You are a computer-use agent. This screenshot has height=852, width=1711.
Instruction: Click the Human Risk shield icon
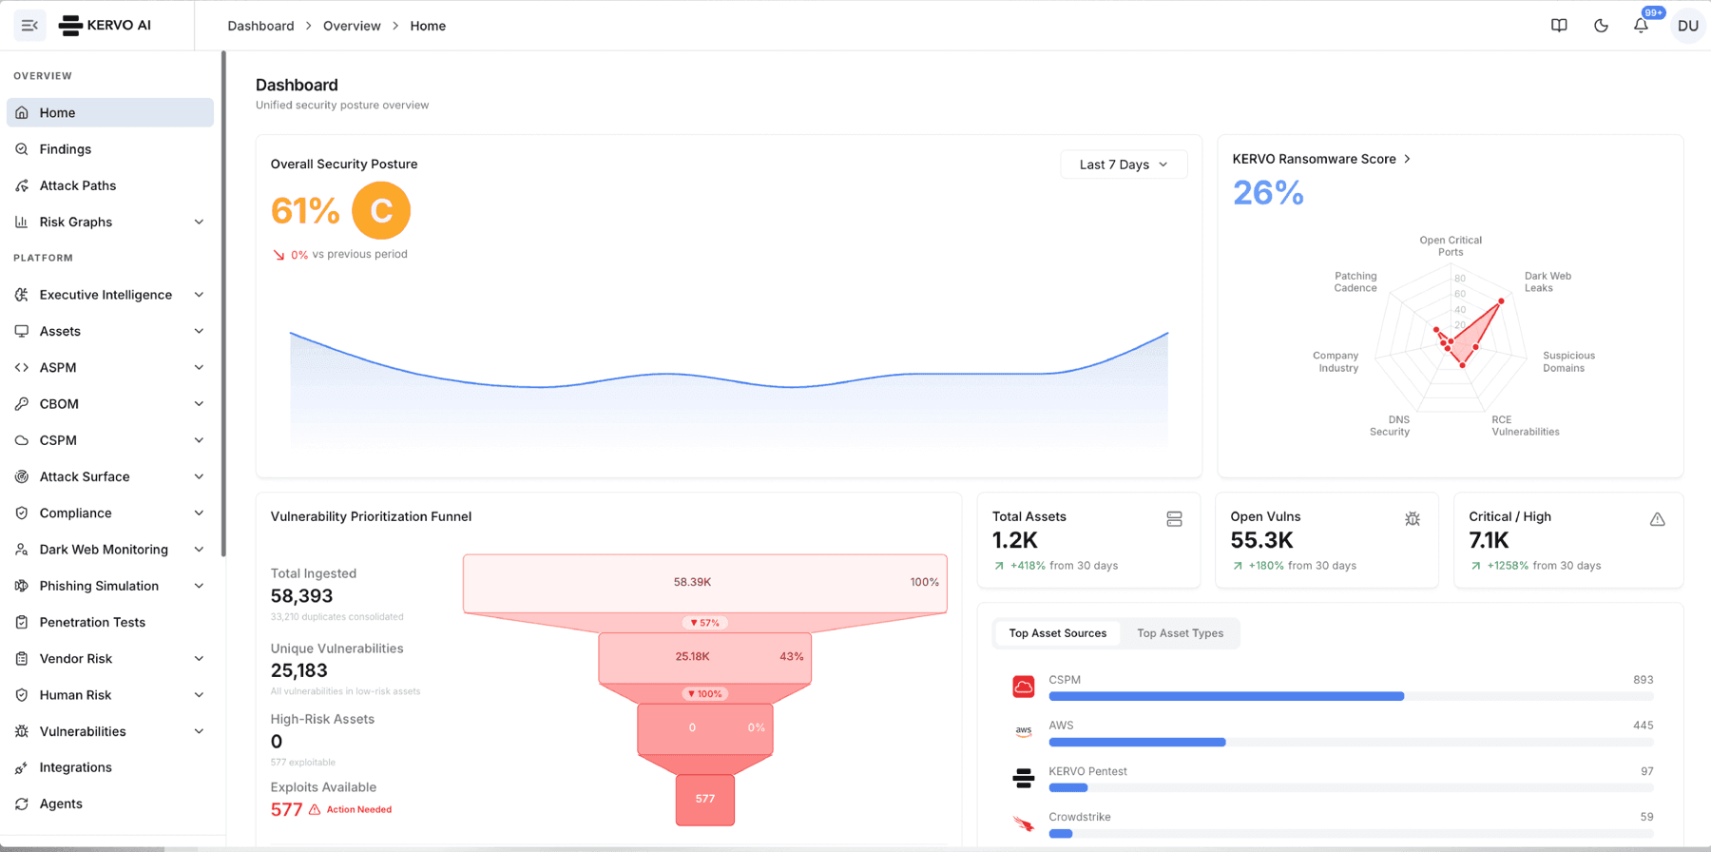[22, 695]
